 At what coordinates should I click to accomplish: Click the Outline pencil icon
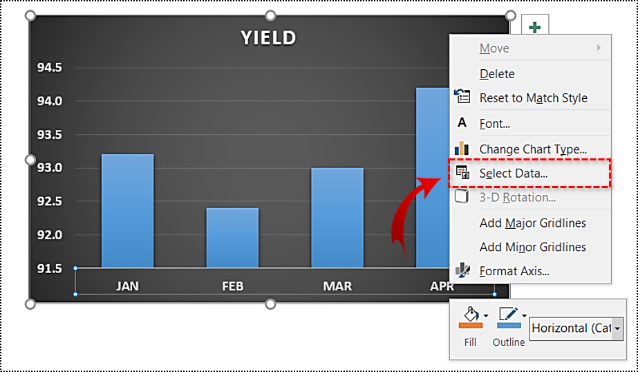509,314
